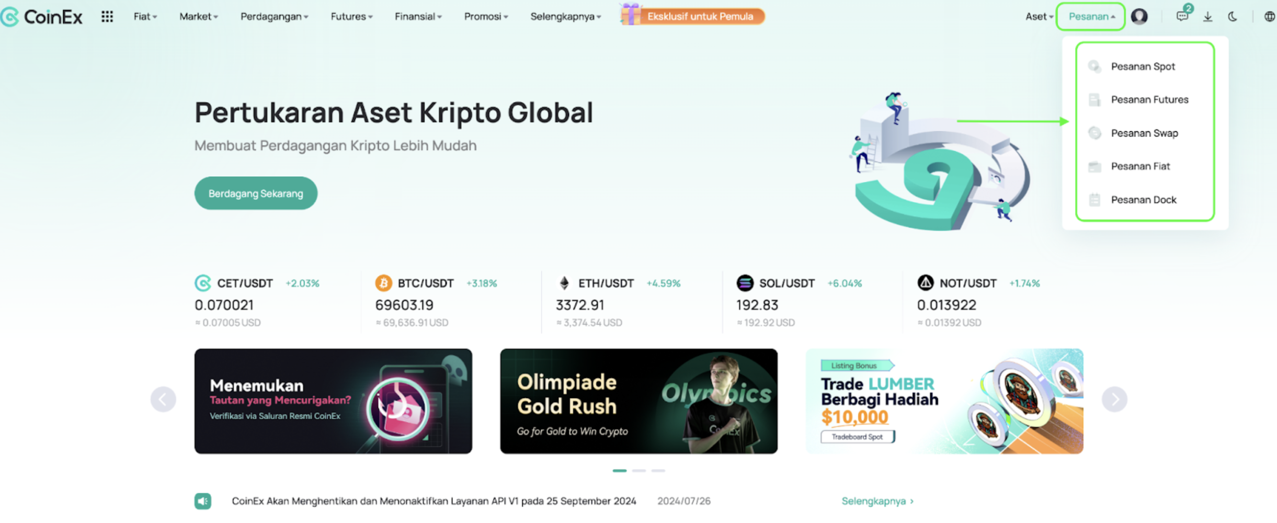This screenshot has width=1277, height=523.
Task: Choose Pesanan Swap menu entry
Action: tap(1144, 133)
